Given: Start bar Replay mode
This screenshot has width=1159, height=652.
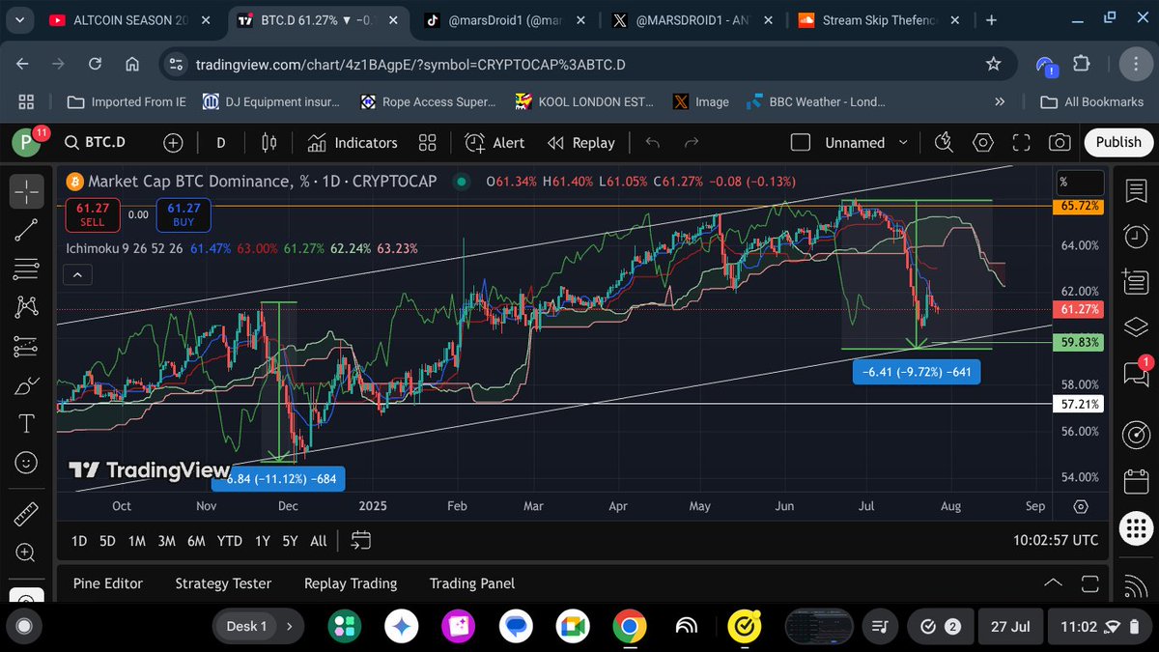Looking at the screenshot, I should [581, 142].
